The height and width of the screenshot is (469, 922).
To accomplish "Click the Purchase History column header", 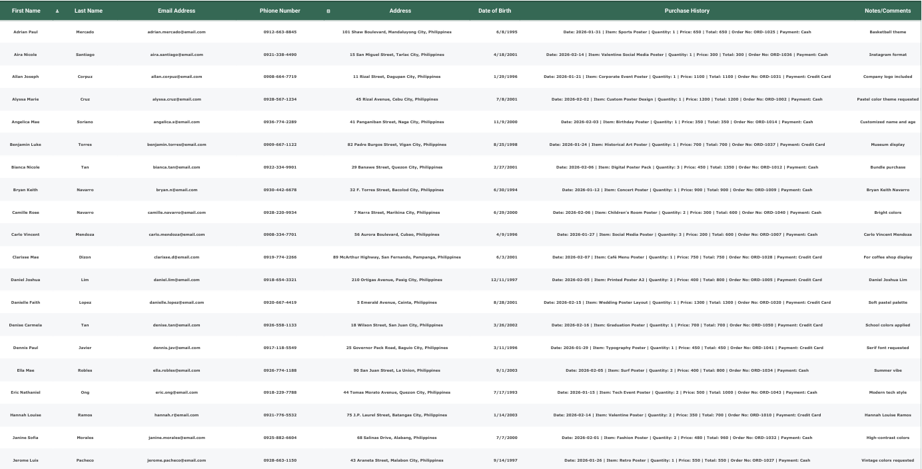I will (x=687, y=11).
